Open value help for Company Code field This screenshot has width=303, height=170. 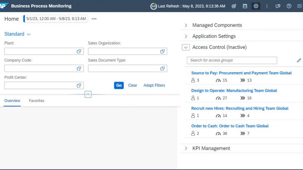pyautogui.click(x=79, y=68)
